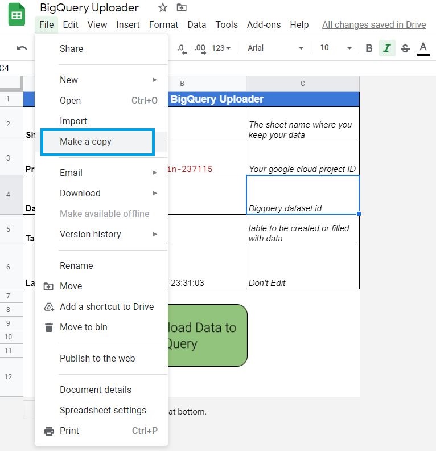Open the View menu
The image size is (436, 451).
pos(97,24)
